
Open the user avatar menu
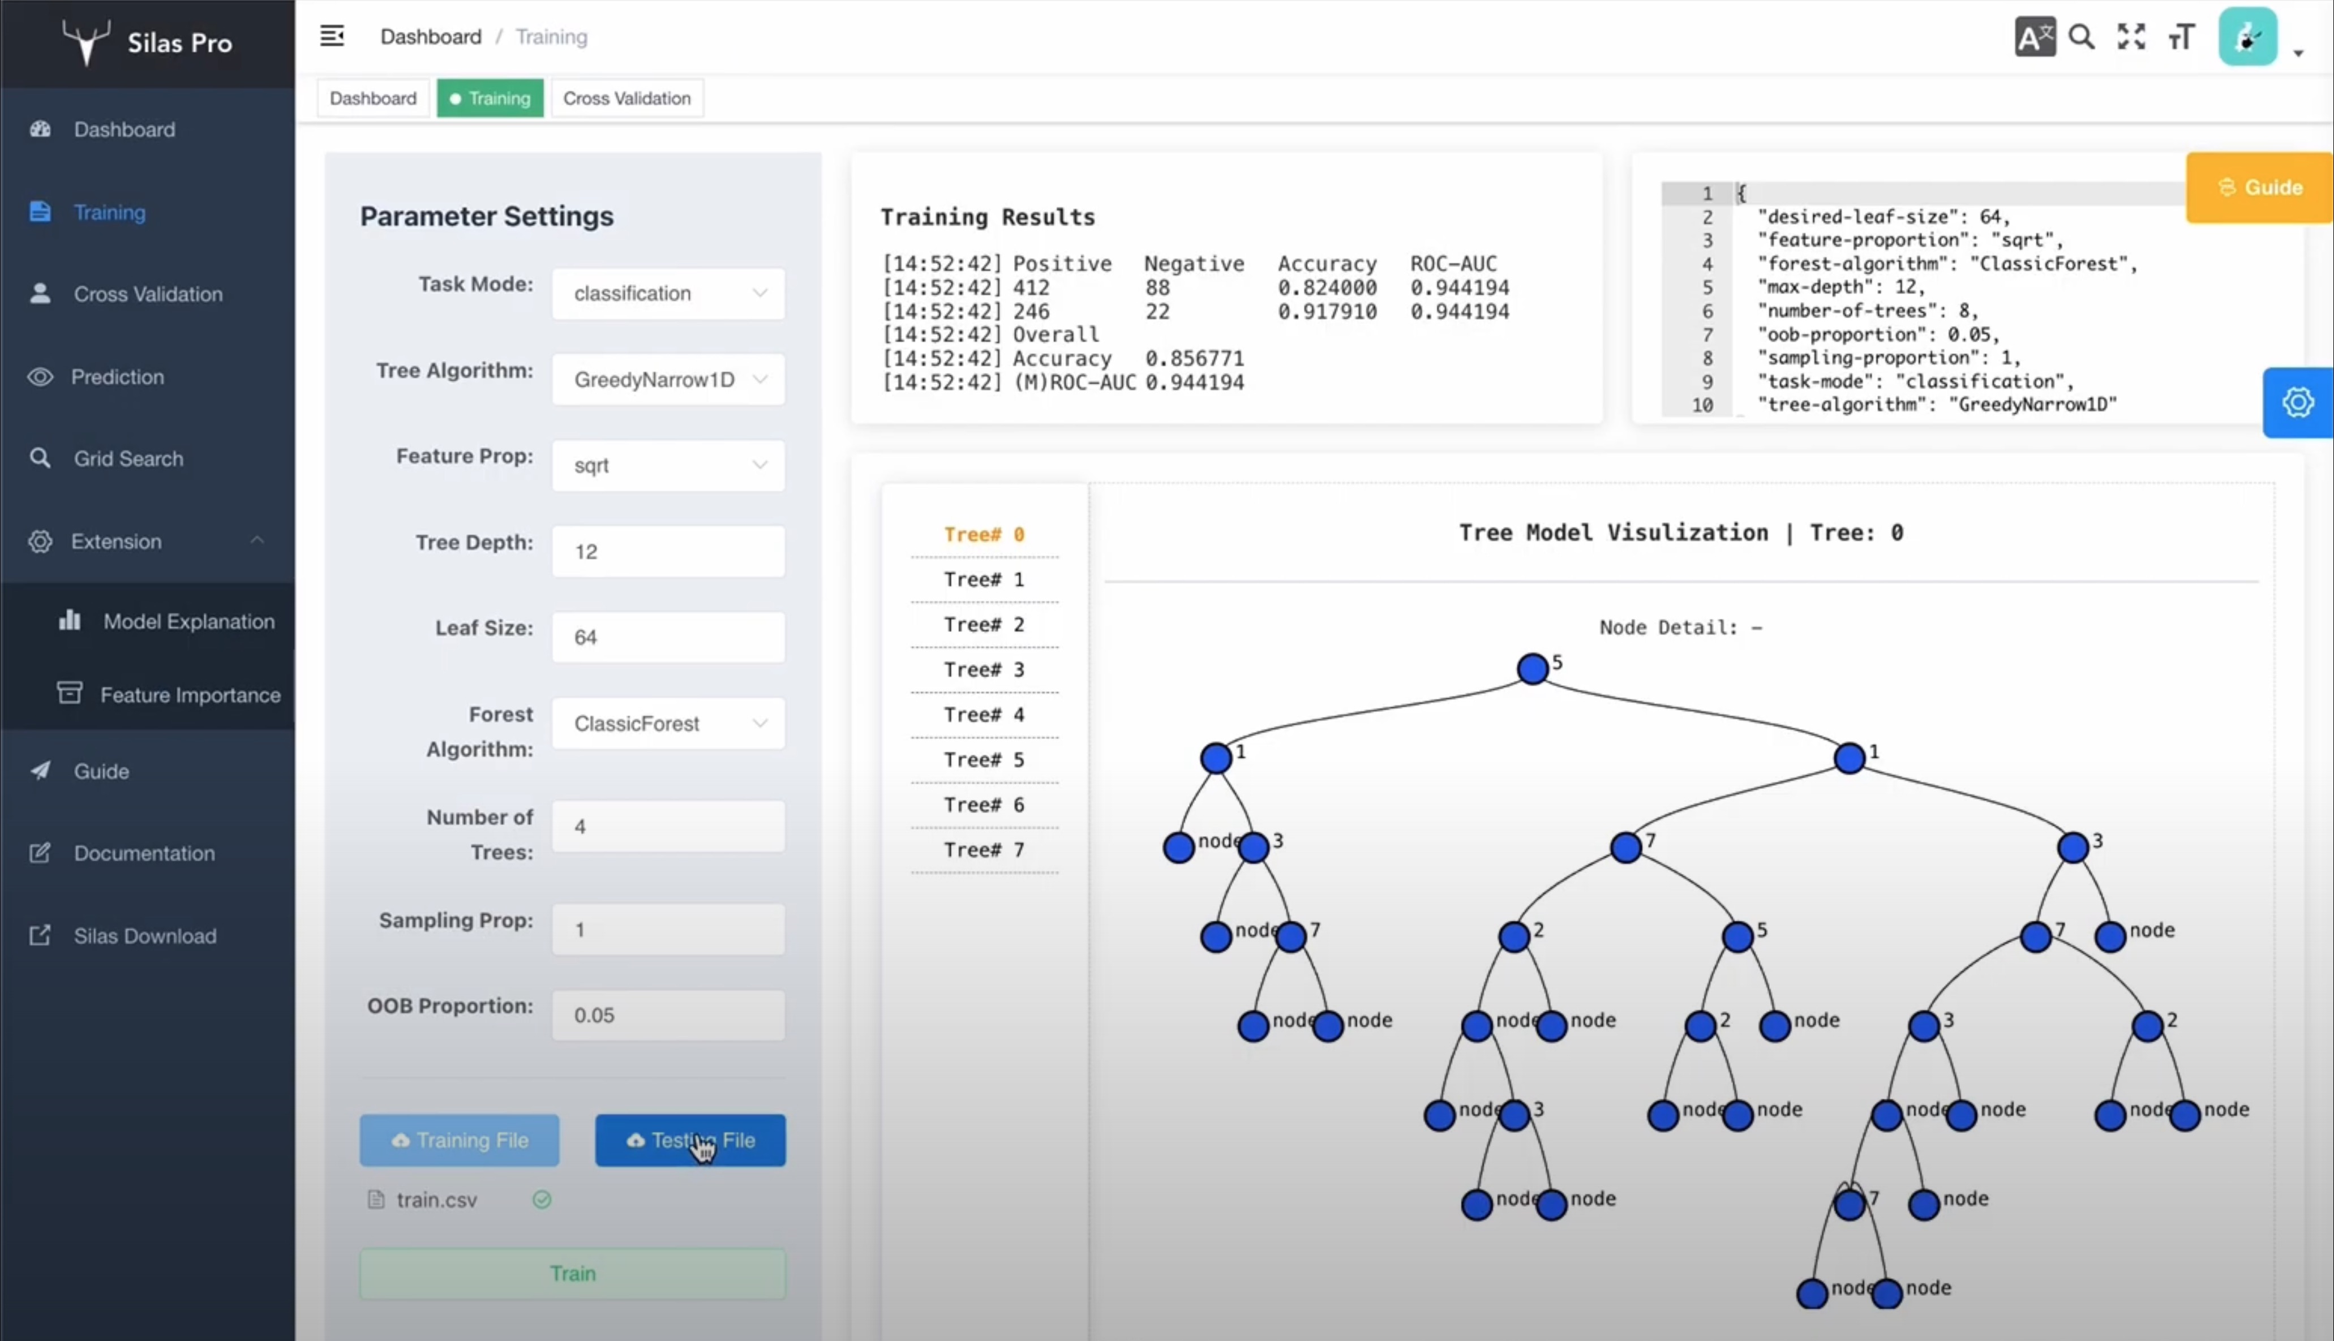pos(2247,37)
